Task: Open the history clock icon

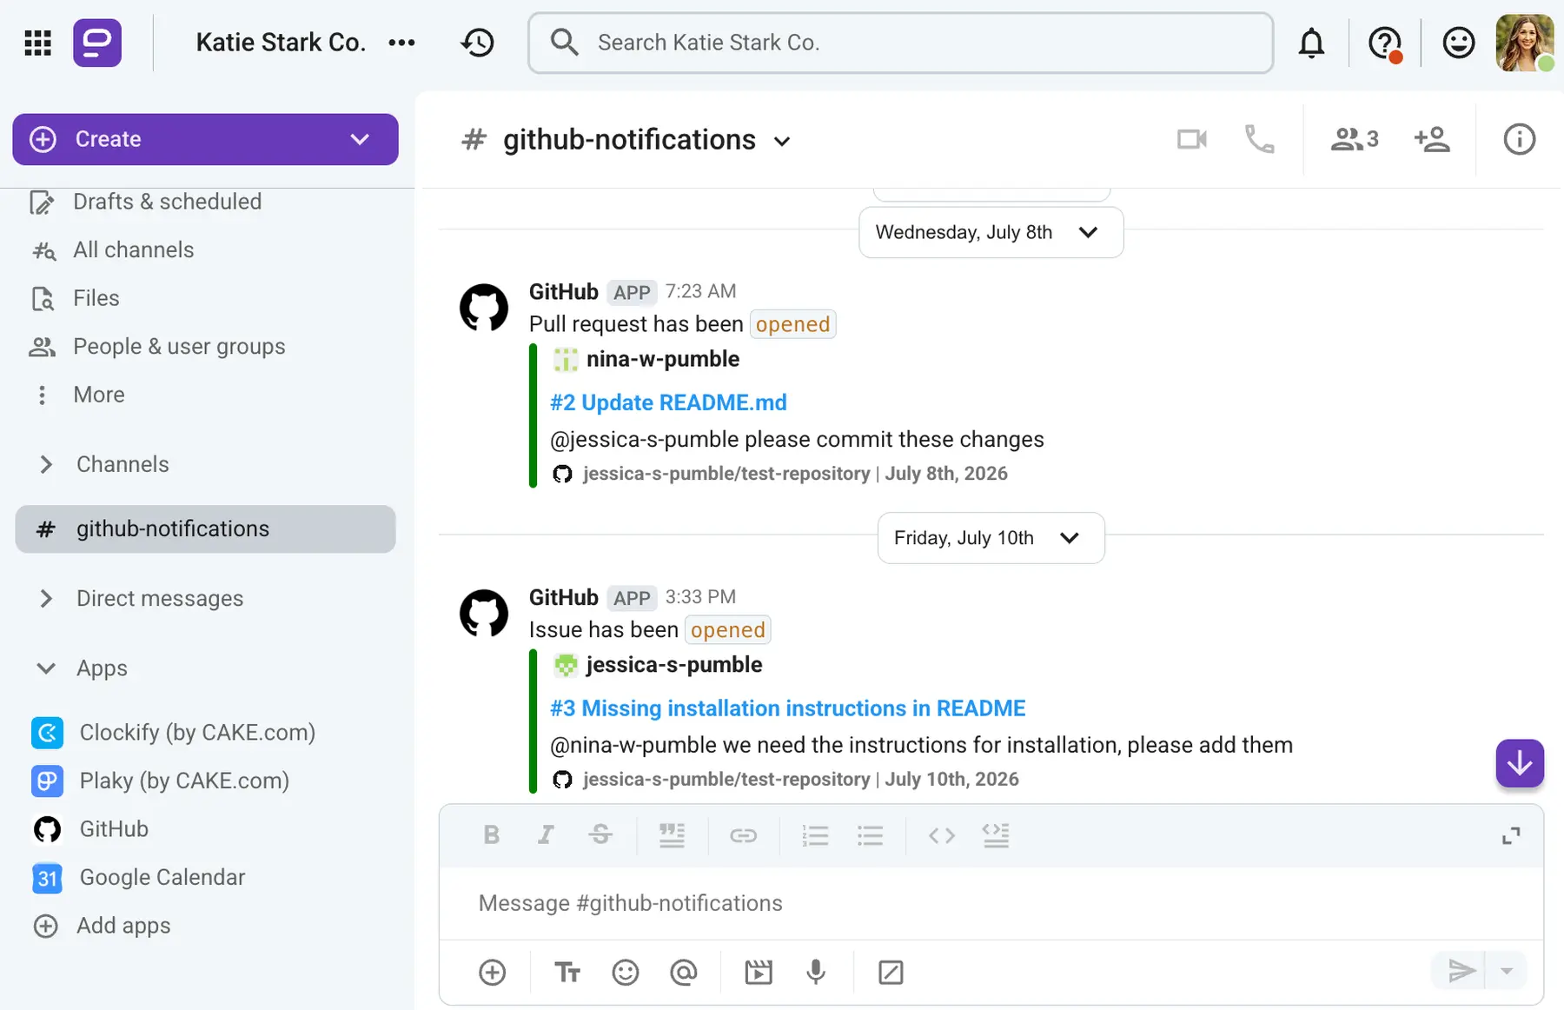Action: click(x=478, y=43)
